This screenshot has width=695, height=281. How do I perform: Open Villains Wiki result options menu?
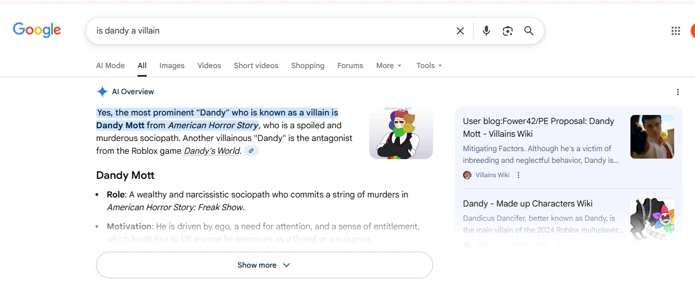tap(518, 175)
